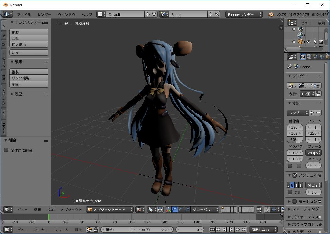Select the Render properties tab camera icon
Screen dimensions: 330x234
pyautogui.click(x=303, y=56)
